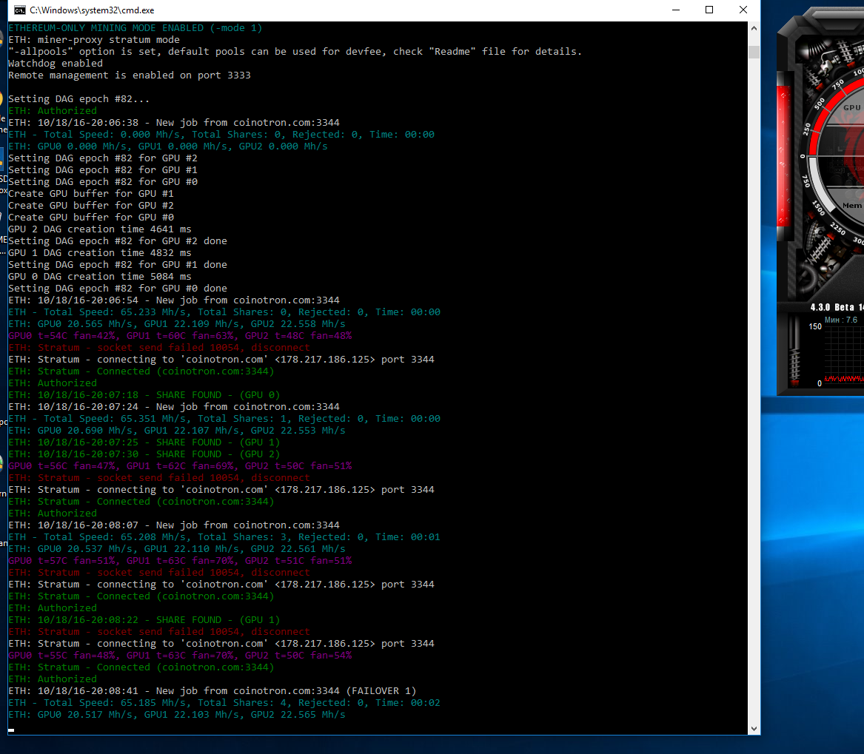Click the partially hidden yellow desktop icon at left edge
The width and height of the screenshot is (864, 754).
[x=2, y=99]
